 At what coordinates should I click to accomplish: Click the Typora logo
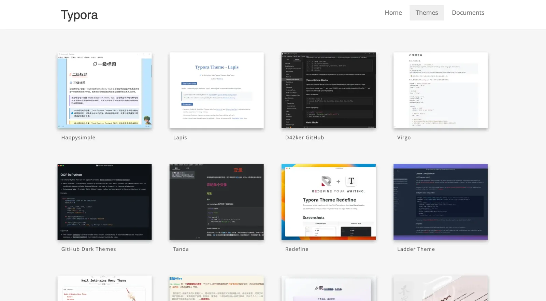[79, 15]
